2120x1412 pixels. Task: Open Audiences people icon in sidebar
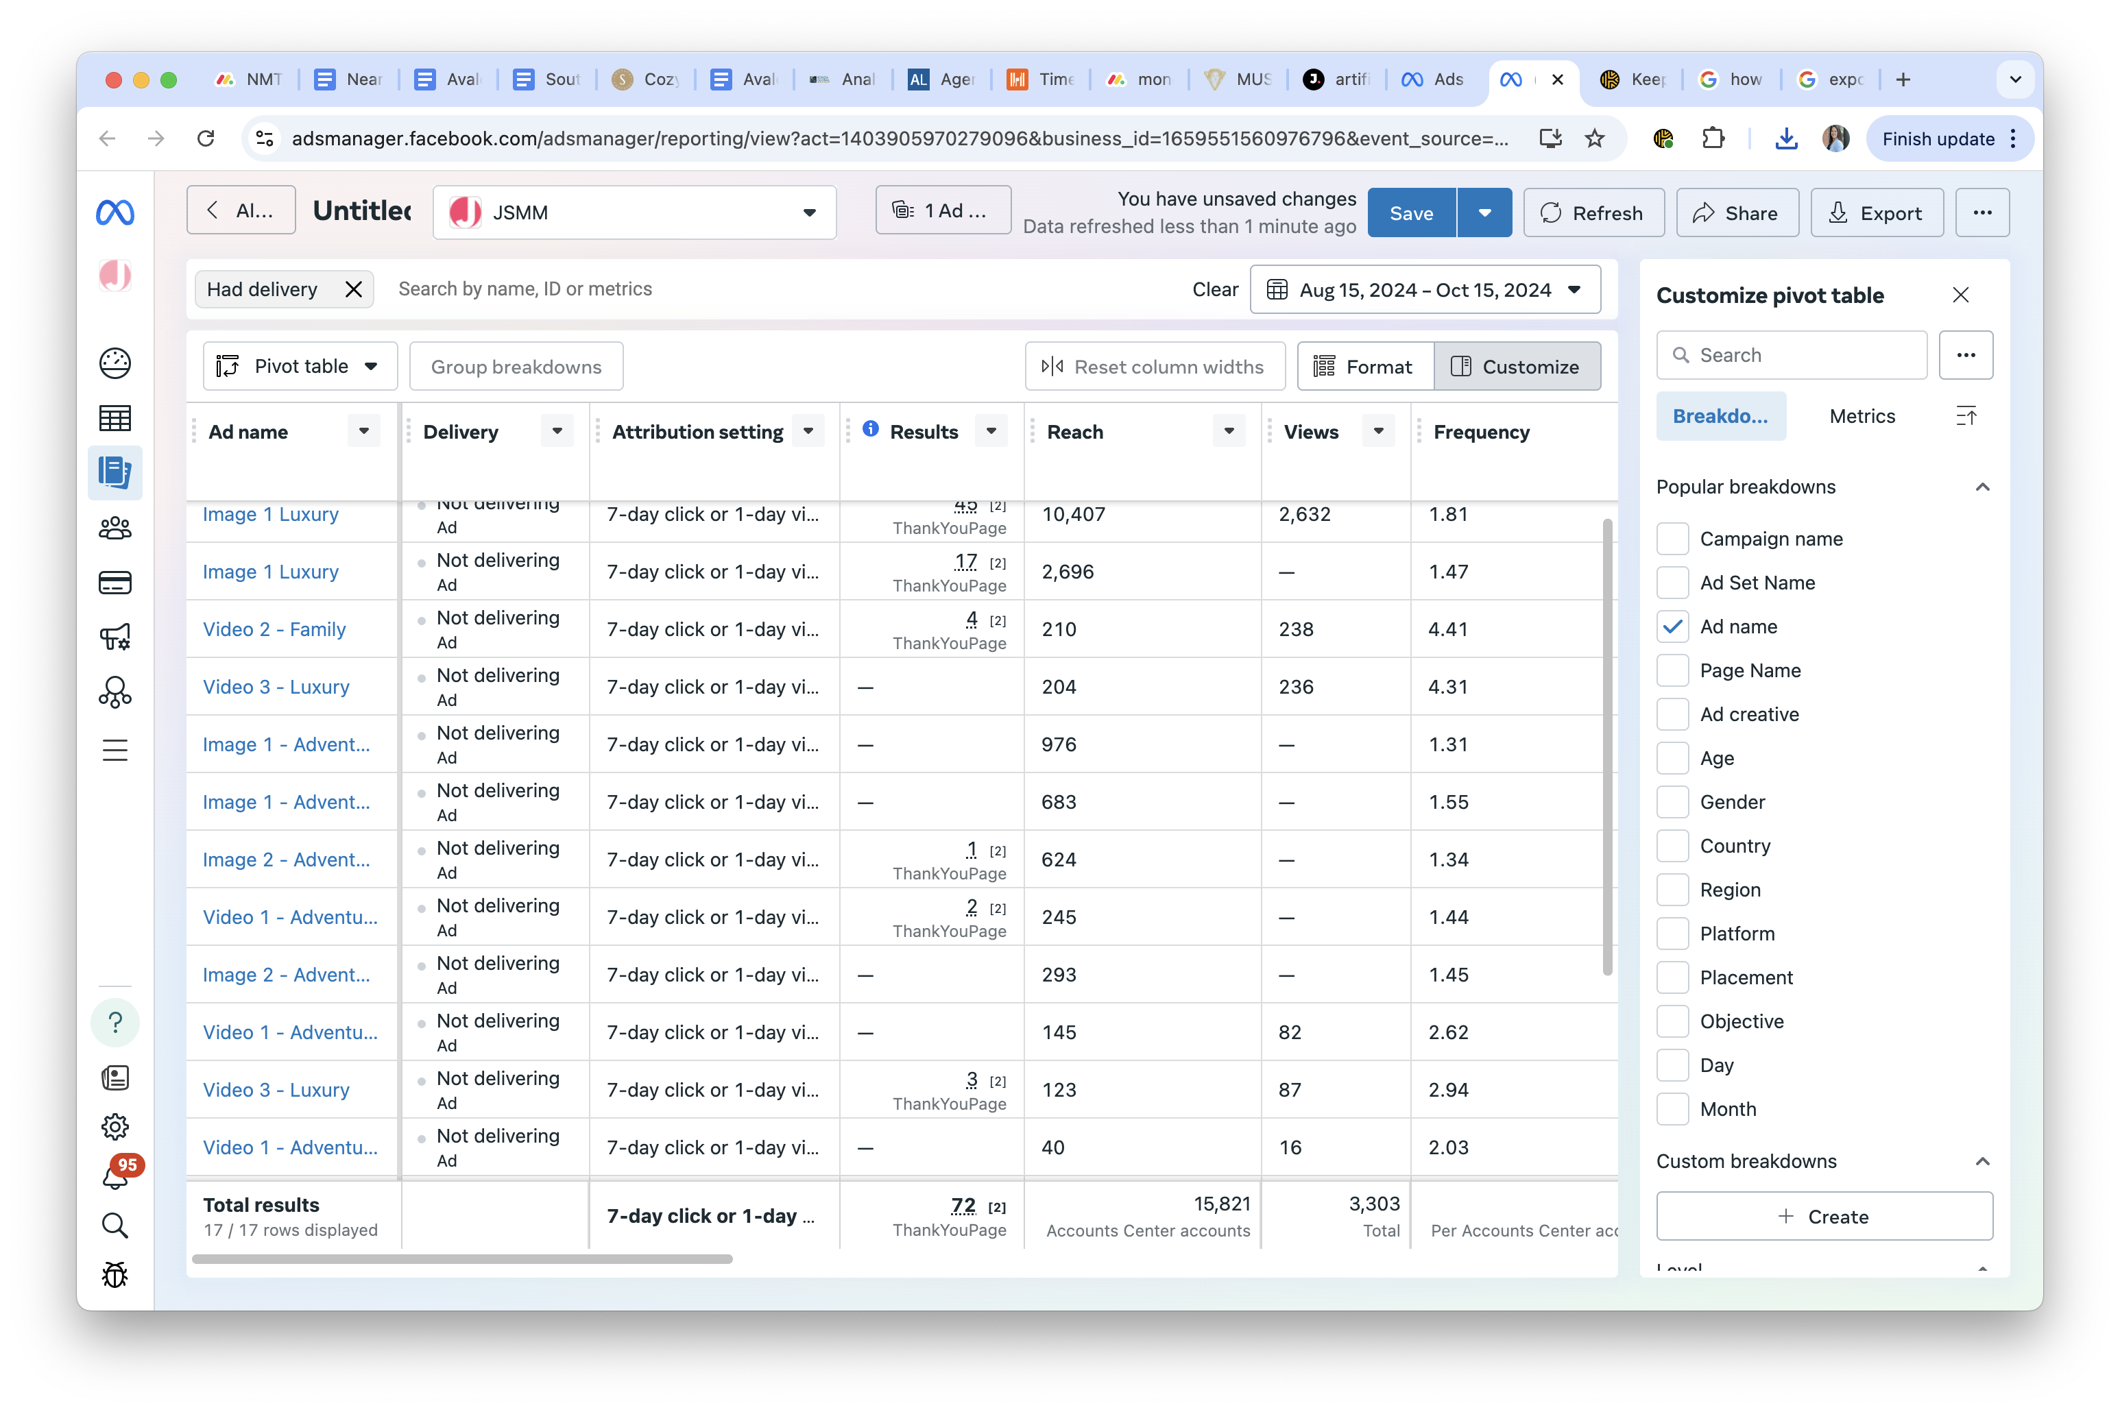[115, 528]
